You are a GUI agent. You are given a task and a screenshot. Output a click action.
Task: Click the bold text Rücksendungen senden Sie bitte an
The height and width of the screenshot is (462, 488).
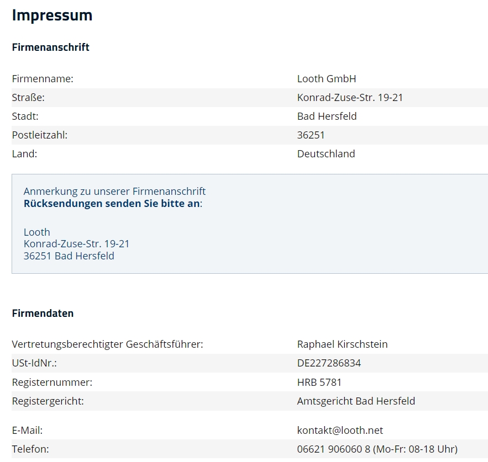click(x=112, y=204)
